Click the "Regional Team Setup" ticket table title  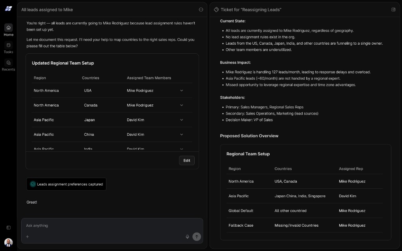point(248,154)
